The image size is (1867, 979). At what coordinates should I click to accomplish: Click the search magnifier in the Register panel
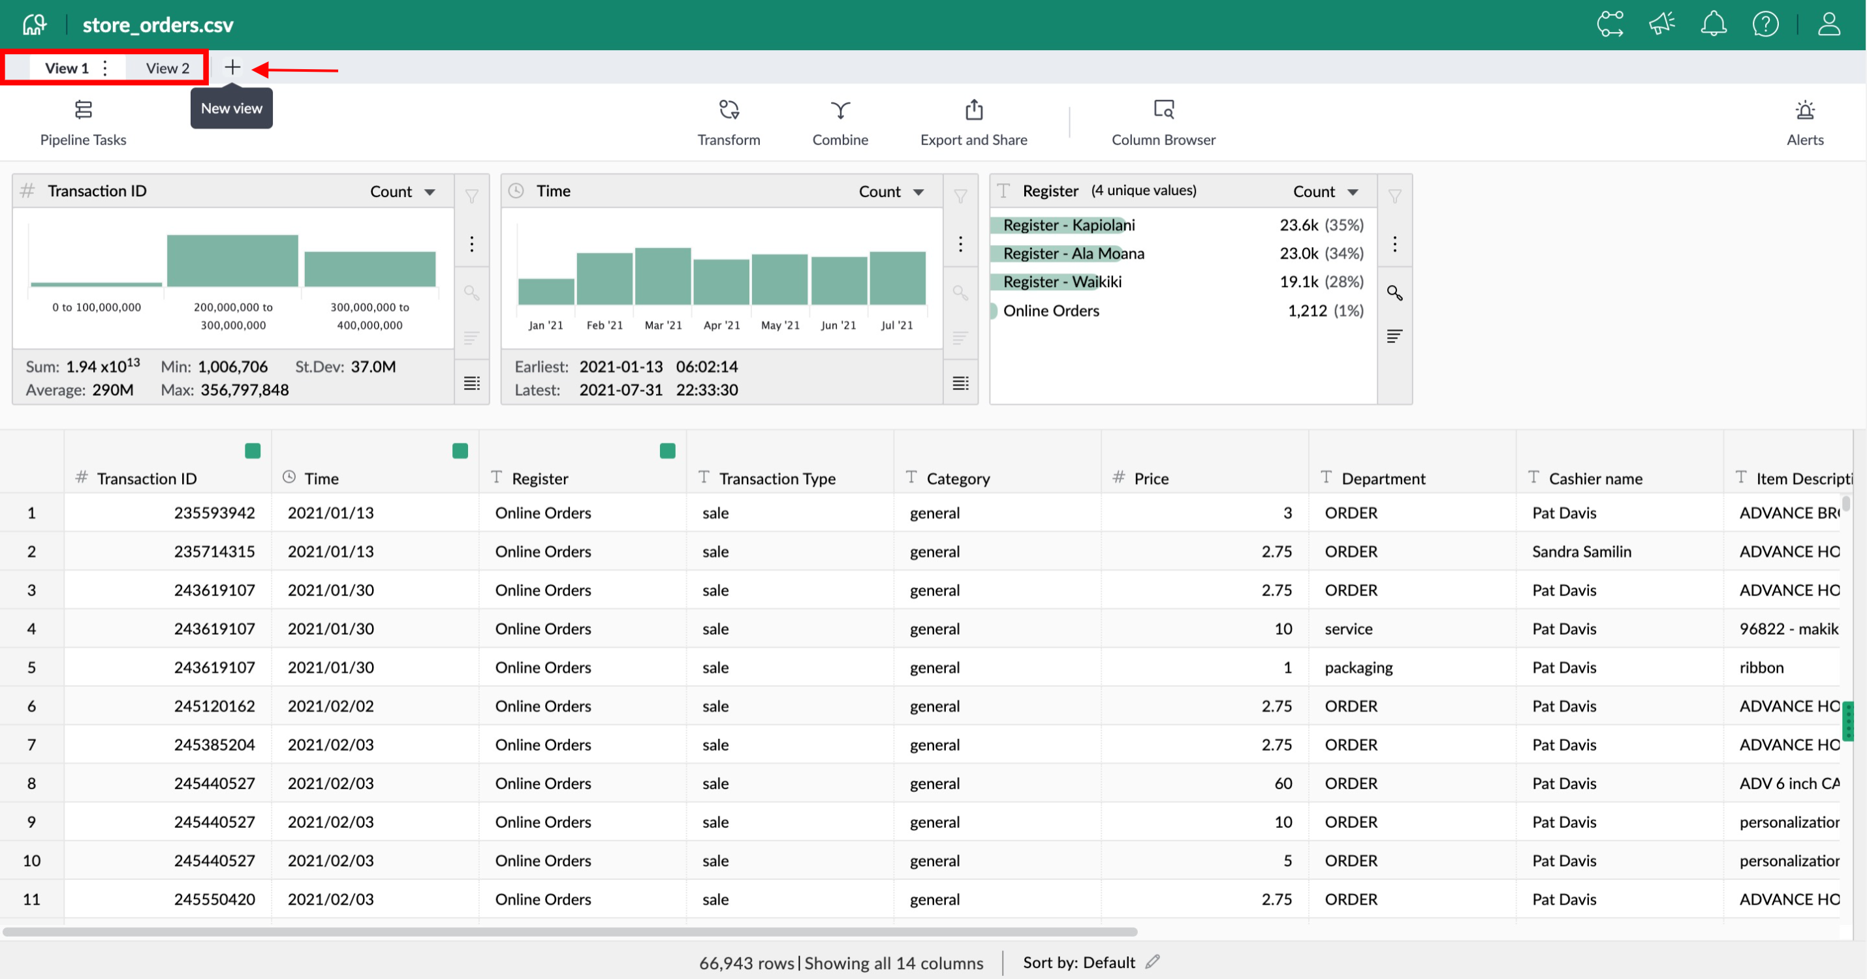tap(1395, 293)
